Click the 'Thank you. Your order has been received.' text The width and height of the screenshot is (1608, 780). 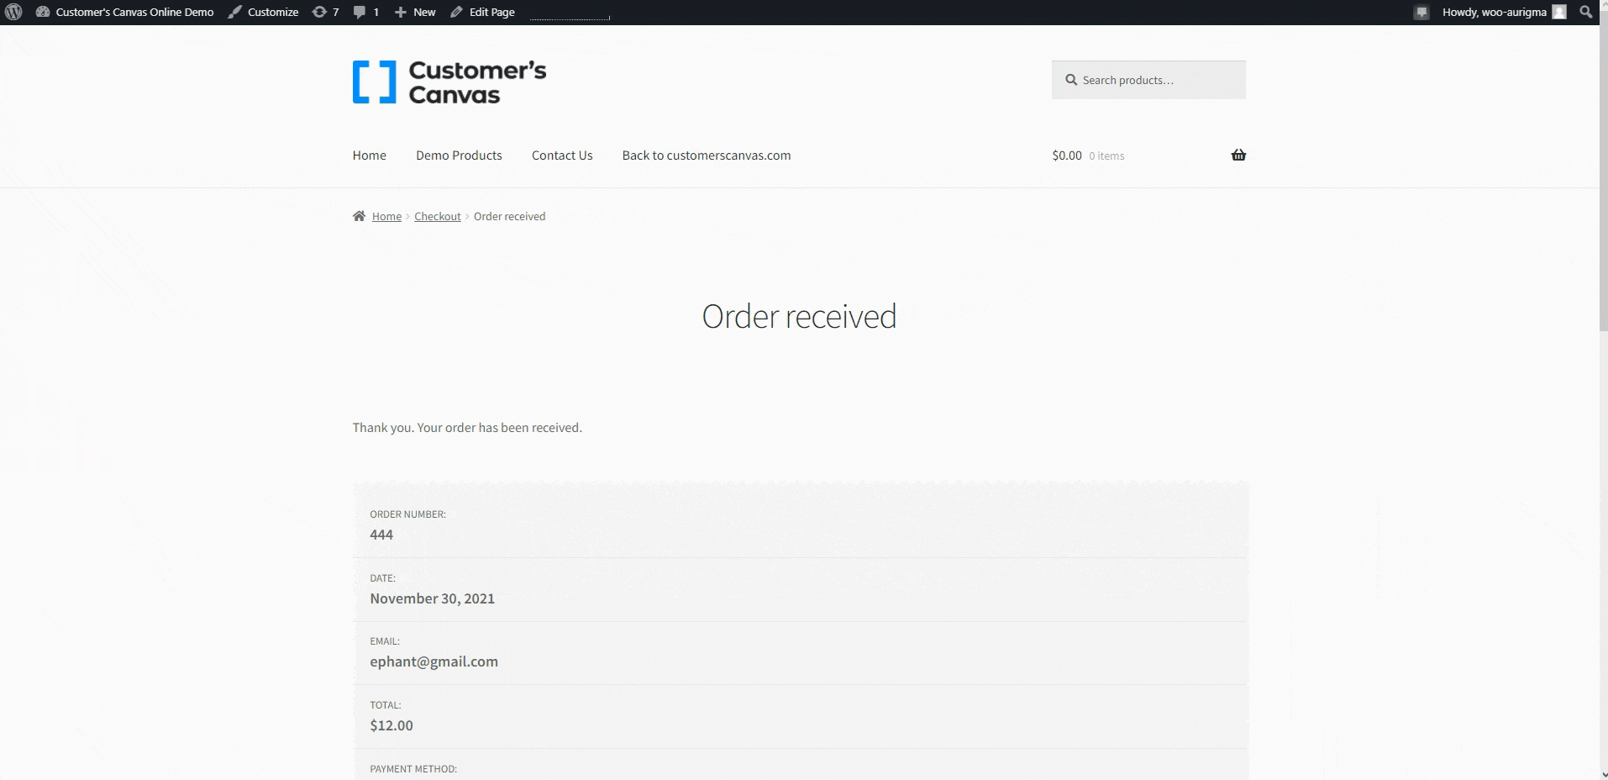pos(467,428)
